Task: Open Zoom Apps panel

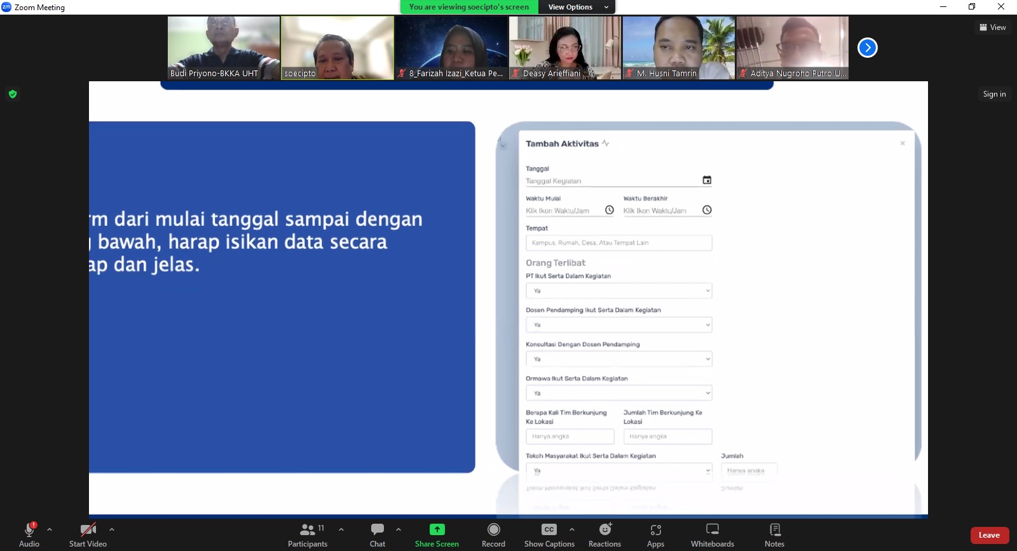Action: tap(655, 534)
